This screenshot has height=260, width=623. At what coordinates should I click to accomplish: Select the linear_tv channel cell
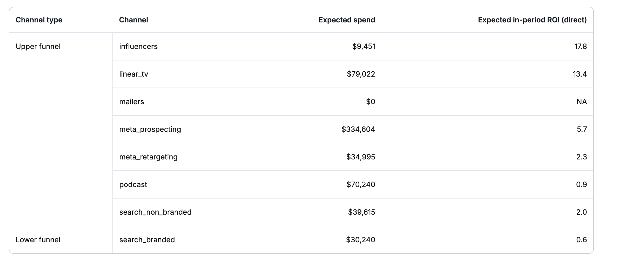pyautogui.click(x=134, y=74)
